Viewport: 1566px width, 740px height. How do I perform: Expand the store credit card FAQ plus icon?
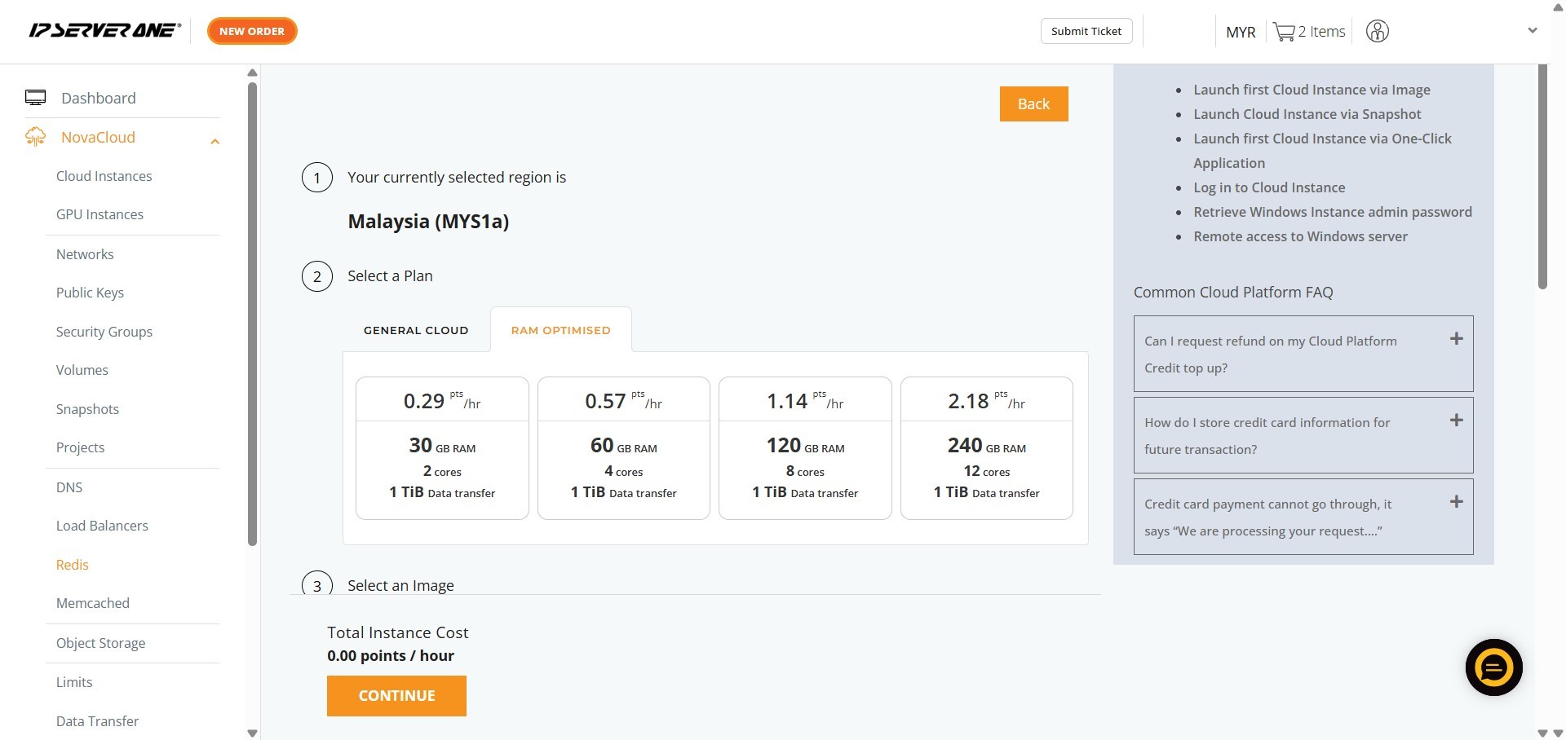pos(1456,421)
